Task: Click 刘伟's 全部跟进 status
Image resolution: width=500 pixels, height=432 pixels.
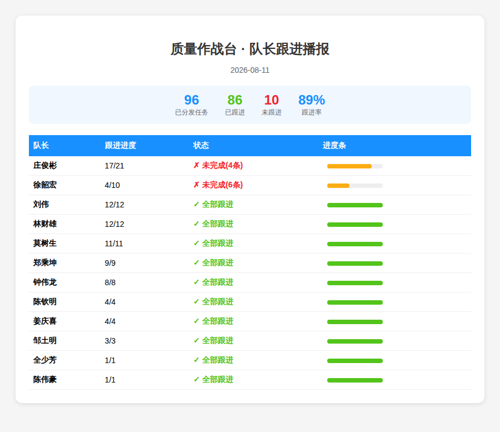Action: click(213, 205)
